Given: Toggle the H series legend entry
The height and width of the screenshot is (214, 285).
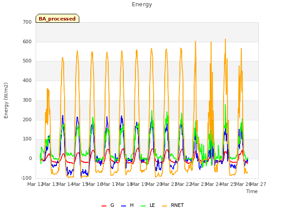Looking at the screenshot, I should (127, 205).
